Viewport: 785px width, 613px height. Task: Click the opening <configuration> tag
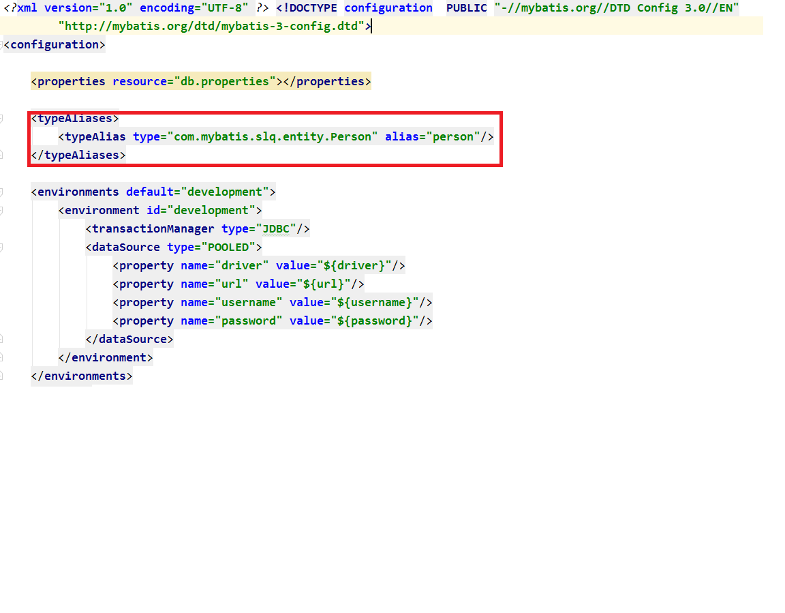[54, 44]
